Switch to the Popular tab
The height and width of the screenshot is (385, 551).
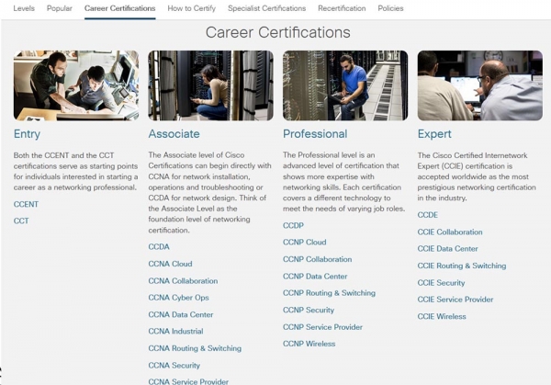60,8
